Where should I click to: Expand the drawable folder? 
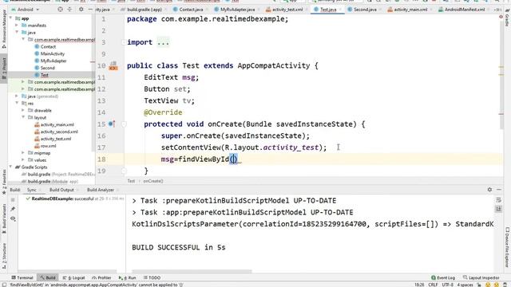click(23, 110)
